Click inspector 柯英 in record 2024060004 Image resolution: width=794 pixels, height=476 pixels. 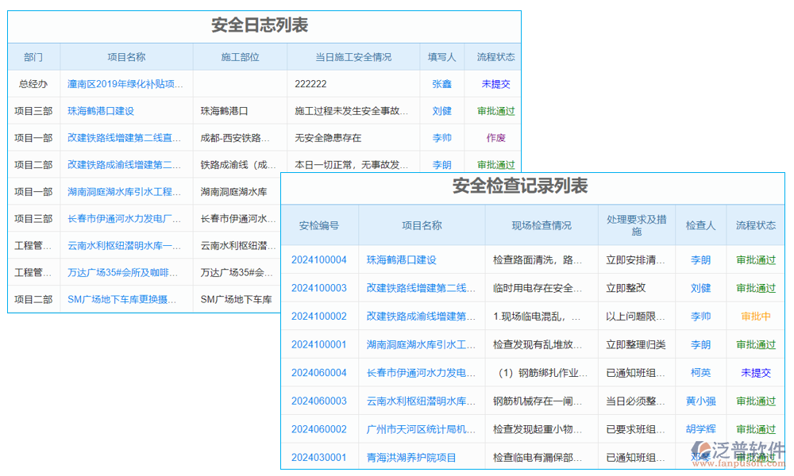click(x=700, y=372)
